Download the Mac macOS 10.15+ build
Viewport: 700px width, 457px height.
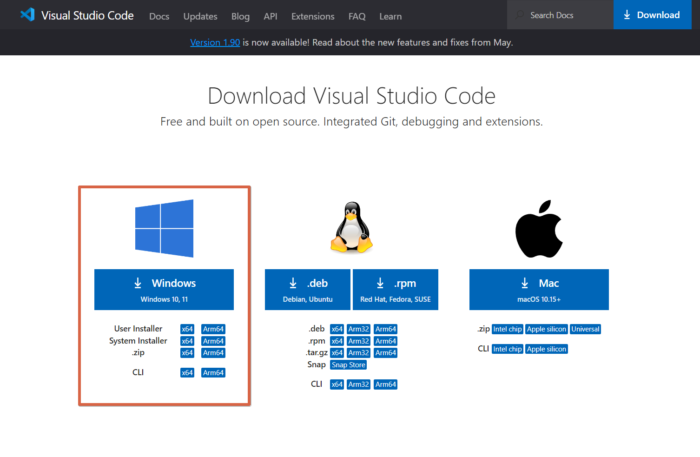539,290
